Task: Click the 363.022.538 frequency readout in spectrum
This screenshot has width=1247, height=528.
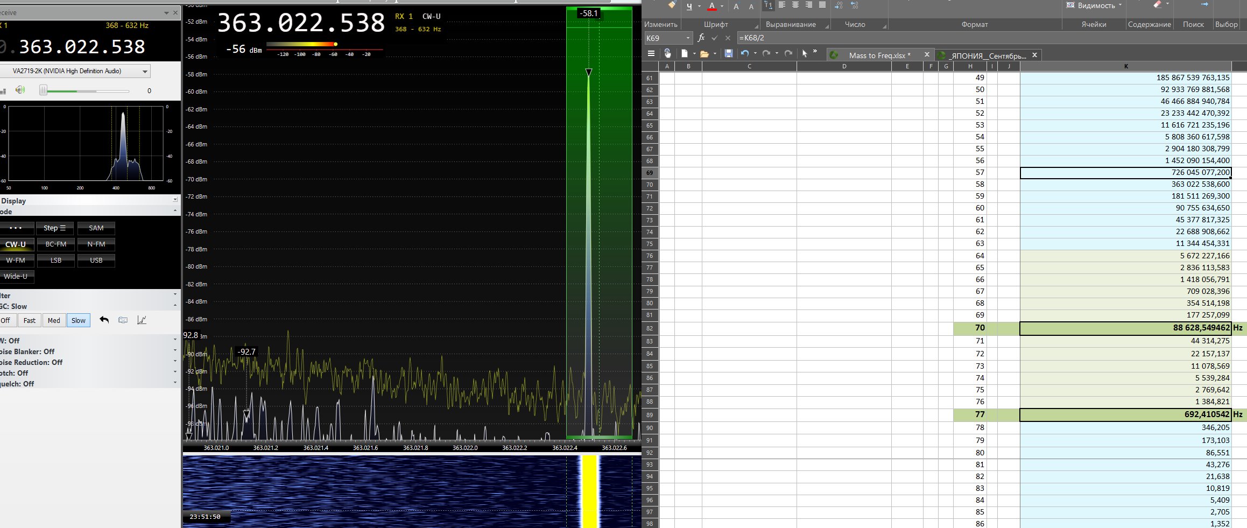Action: (301, 23)
